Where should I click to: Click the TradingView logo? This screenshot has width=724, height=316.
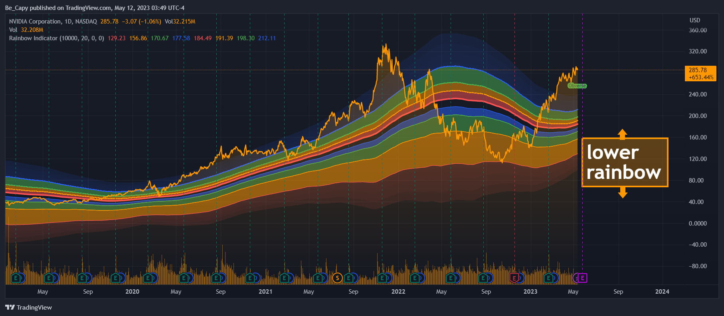pyautogui.click(x=28, y=307)
